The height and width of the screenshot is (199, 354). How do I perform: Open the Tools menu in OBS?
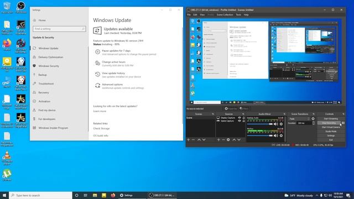pyautogui.click(x=238, y=15)
